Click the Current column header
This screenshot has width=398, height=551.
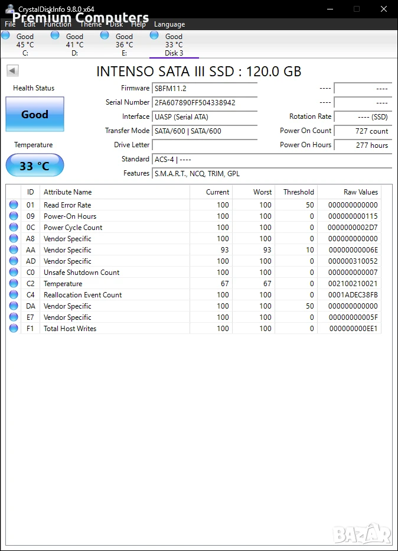point(211,192)
